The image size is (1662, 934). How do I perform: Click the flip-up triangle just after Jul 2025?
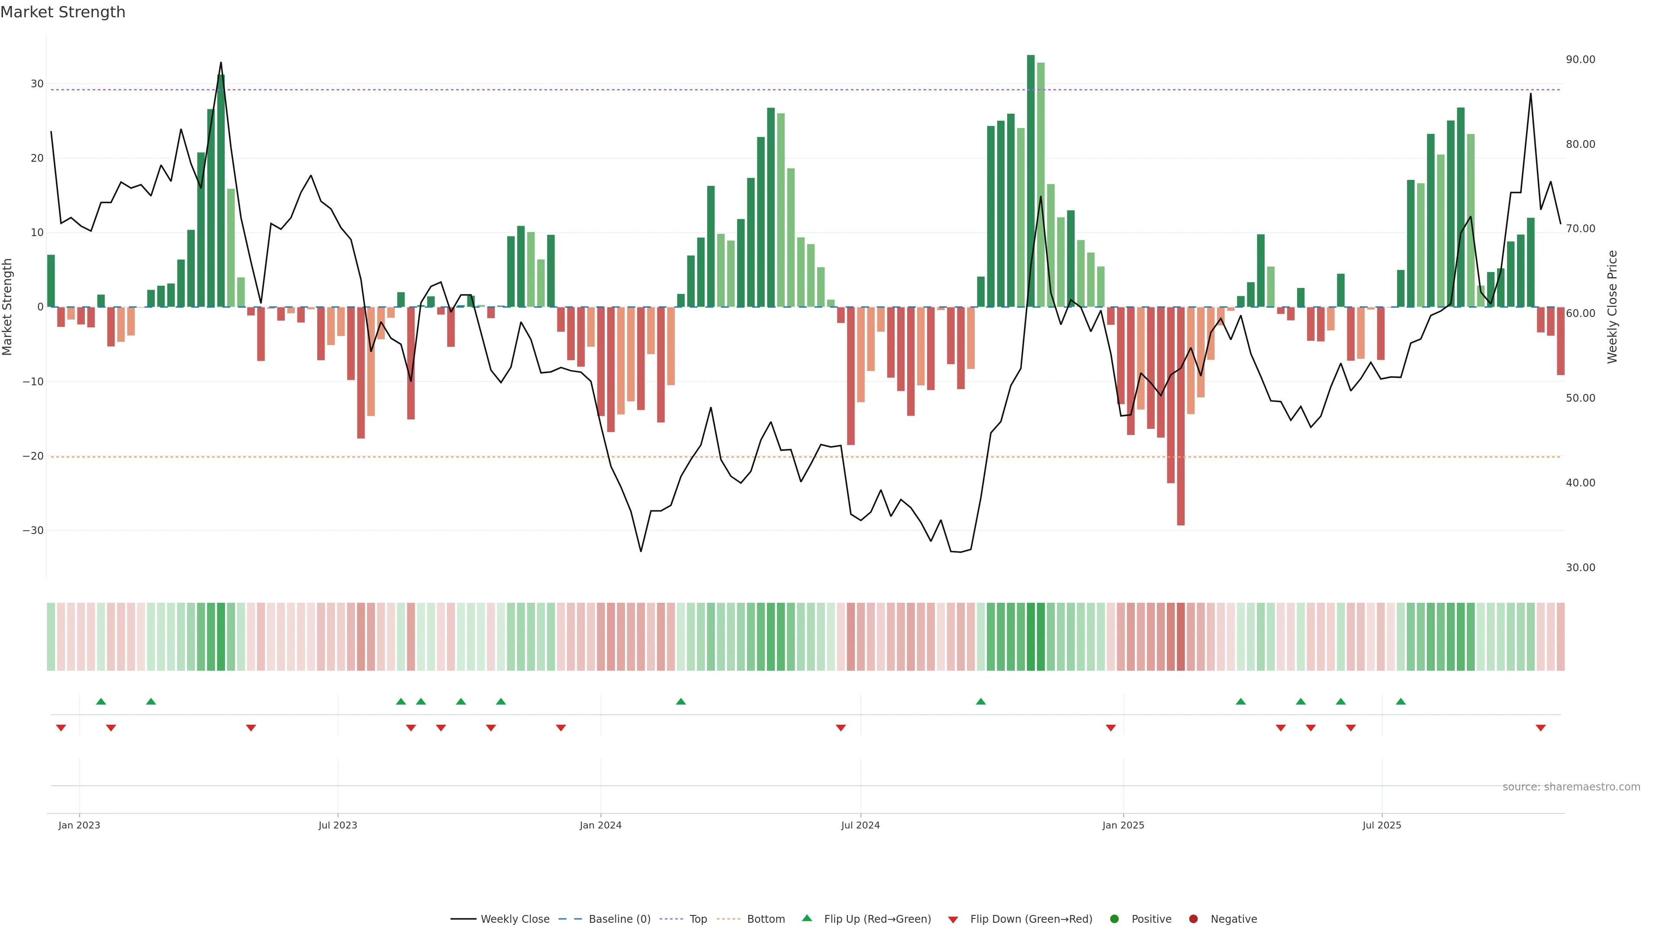click(1401, 701)
